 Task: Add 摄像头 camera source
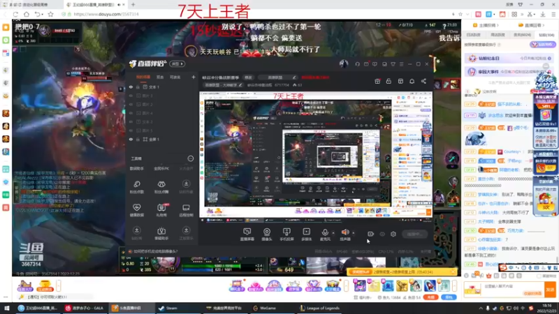pos(267,234)
